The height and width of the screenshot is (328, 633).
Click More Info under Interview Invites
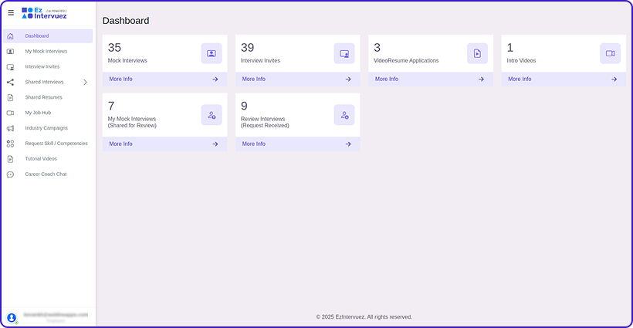[x=254, y=79]
